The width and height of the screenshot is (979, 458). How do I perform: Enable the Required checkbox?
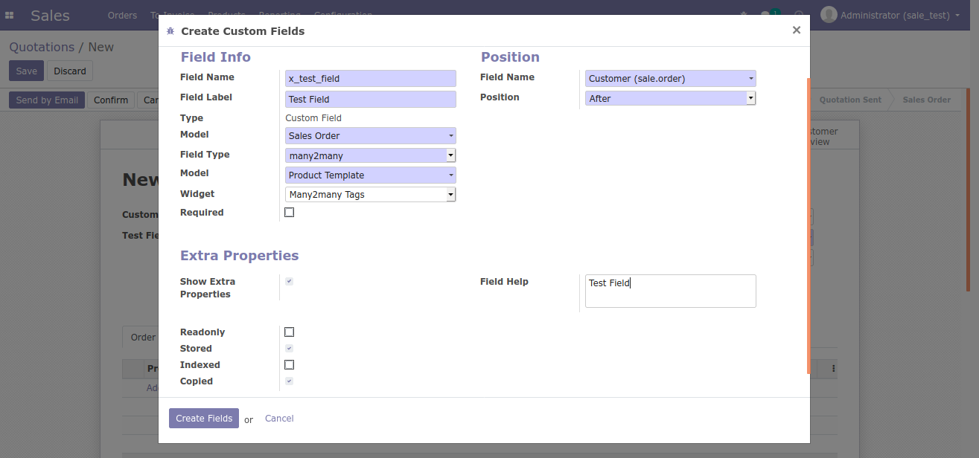(290, 213)
